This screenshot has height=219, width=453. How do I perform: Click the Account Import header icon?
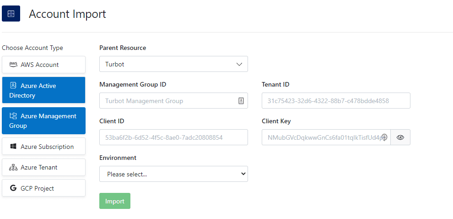point(11,13)
